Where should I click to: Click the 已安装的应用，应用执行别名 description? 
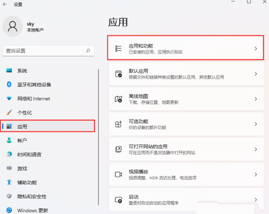(156, 52)
